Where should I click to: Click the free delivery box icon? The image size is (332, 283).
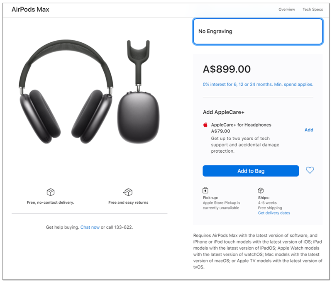[x=51, y=193]
